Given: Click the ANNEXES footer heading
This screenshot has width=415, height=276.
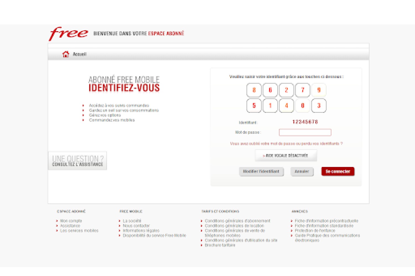Looking at the screenshot, I should [x=300, y=211].
